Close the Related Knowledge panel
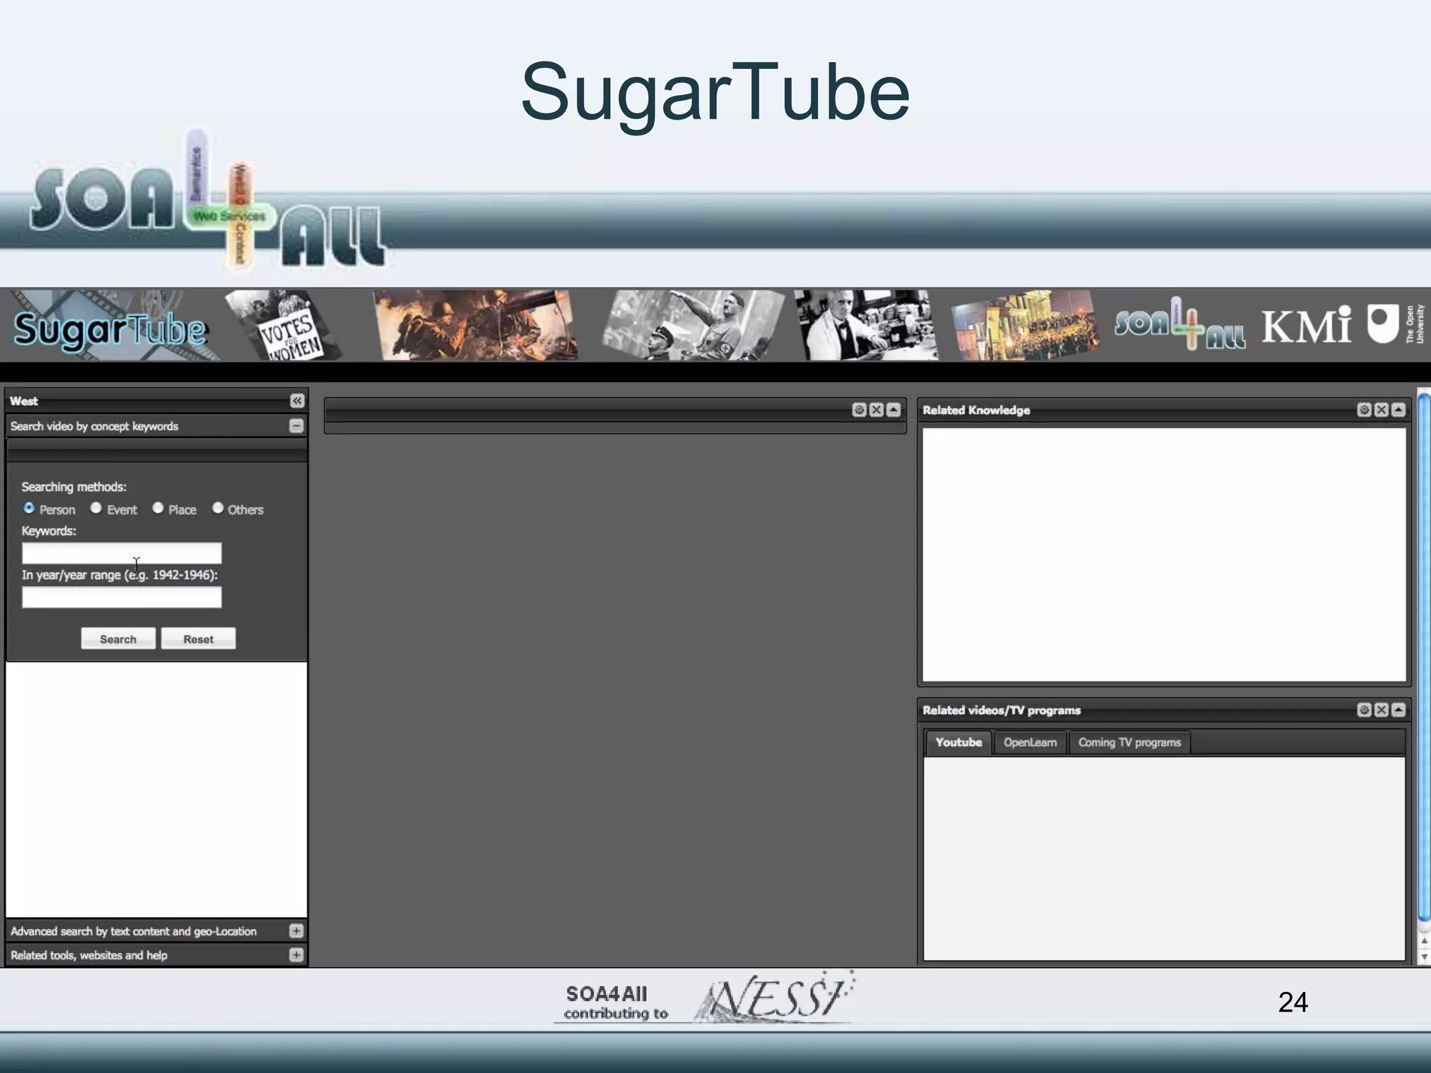The width and height of the screenshot is (1431, 1073). pos(1381,409)
